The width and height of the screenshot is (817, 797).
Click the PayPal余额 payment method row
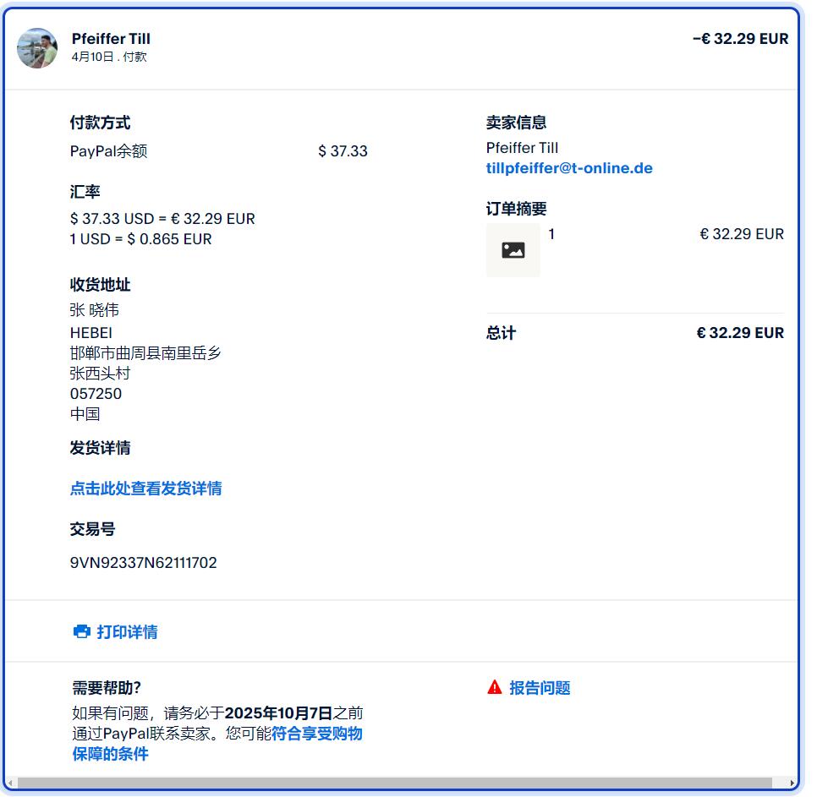(219, 151)
